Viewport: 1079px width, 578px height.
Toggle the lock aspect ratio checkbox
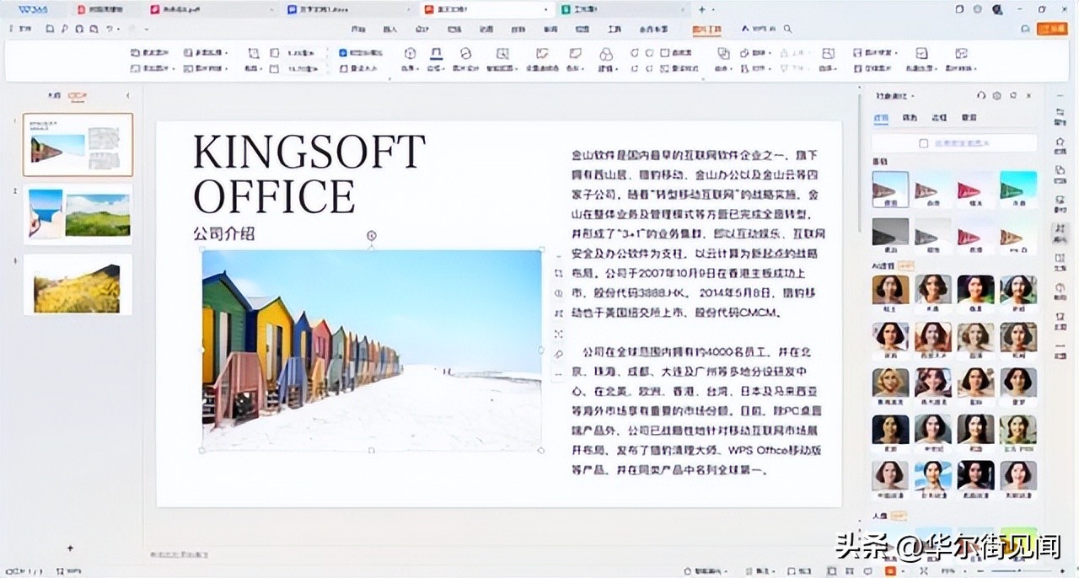343,52
